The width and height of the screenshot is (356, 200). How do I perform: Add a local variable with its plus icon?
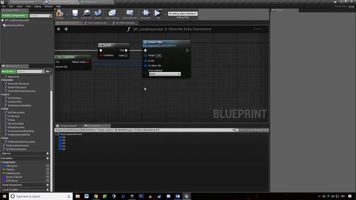point(47,190)
